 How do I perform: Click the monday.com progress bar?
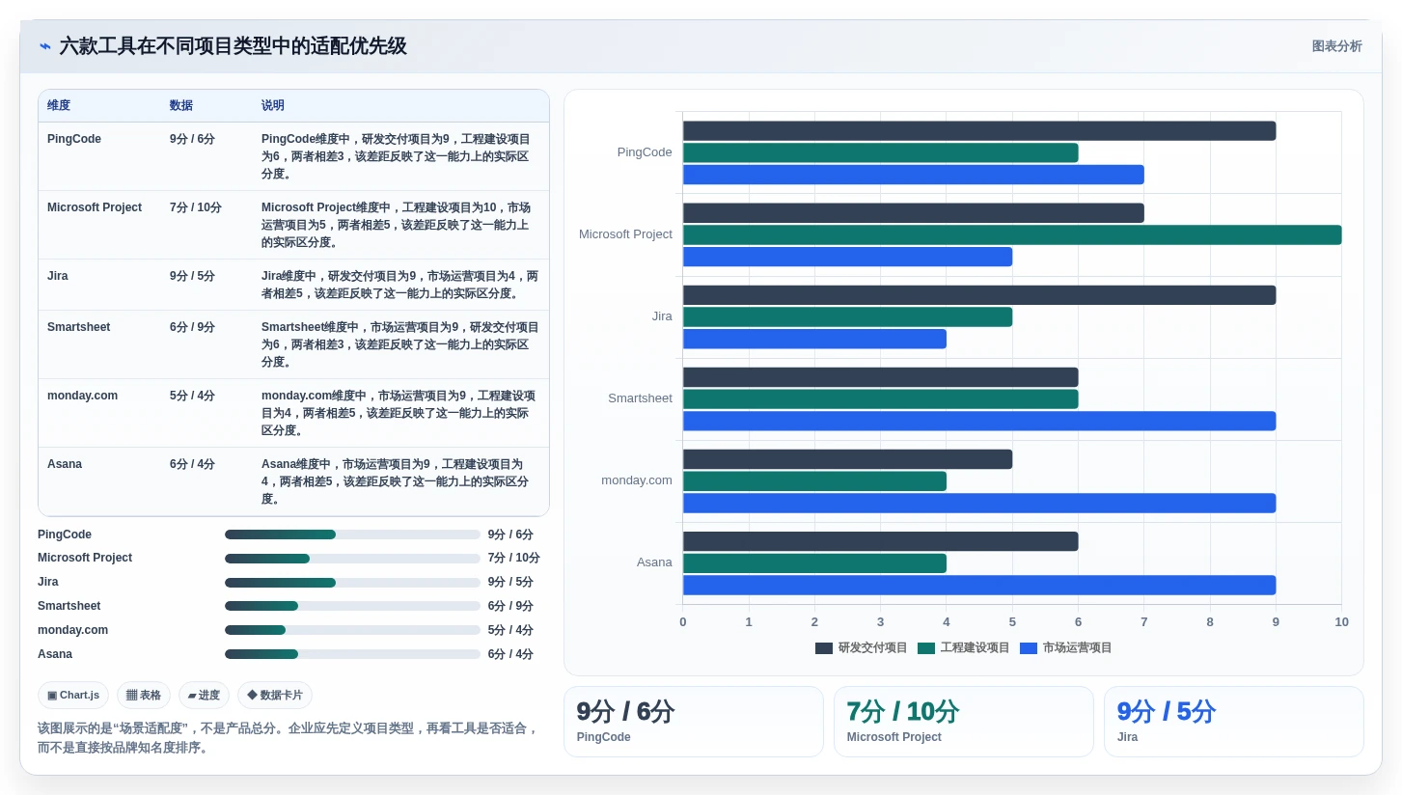[352, 630]
